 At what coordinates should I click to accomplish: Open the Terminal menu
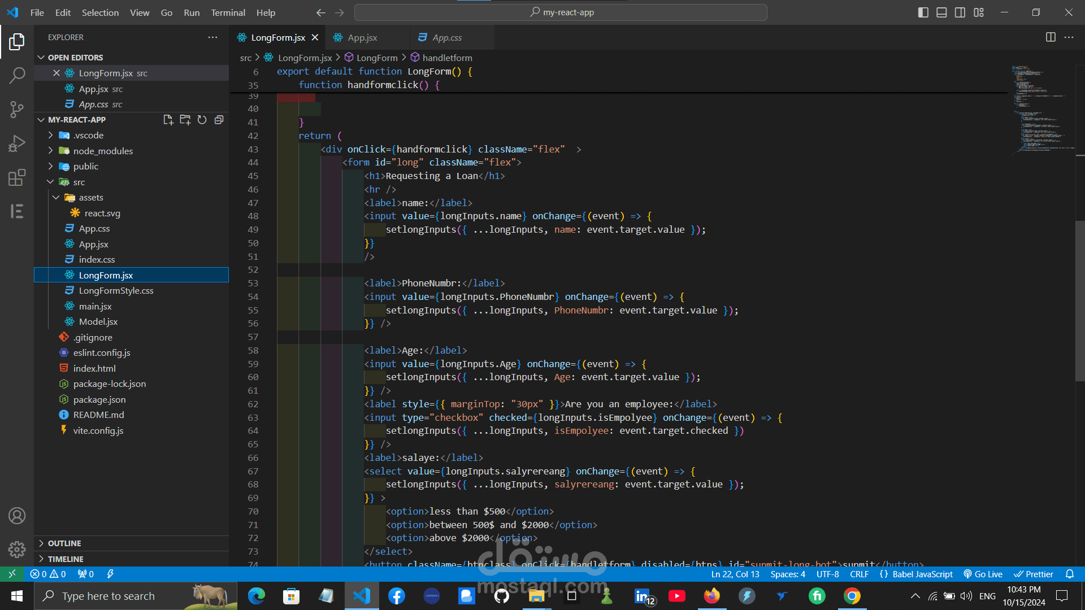(228, 12)
